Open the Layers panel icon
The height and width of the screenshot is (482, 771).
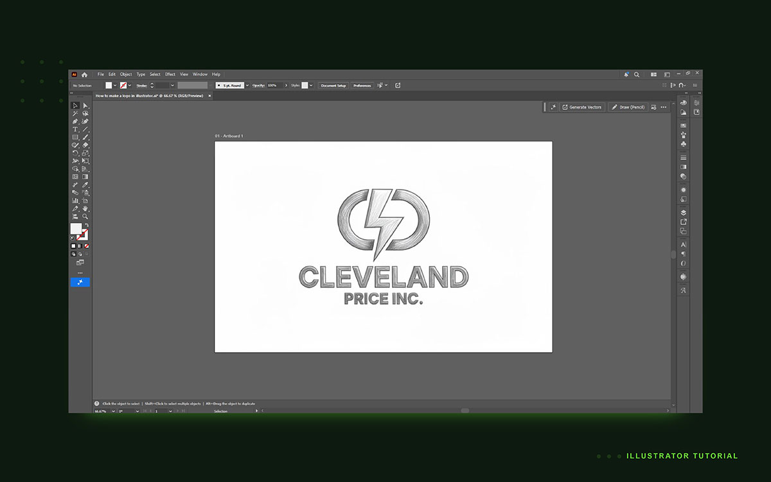point(684,213)
